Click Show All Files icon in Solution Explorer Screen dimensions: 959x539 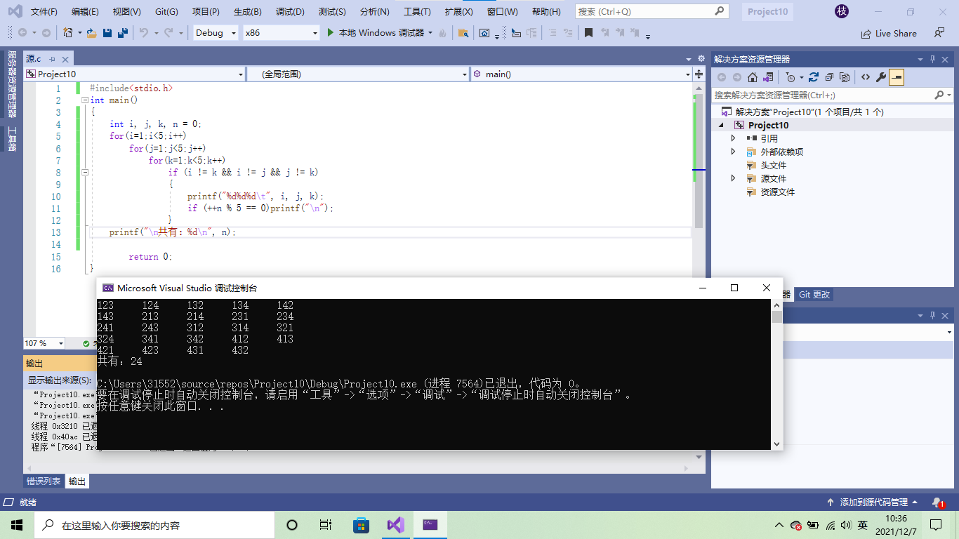(845, 77)
